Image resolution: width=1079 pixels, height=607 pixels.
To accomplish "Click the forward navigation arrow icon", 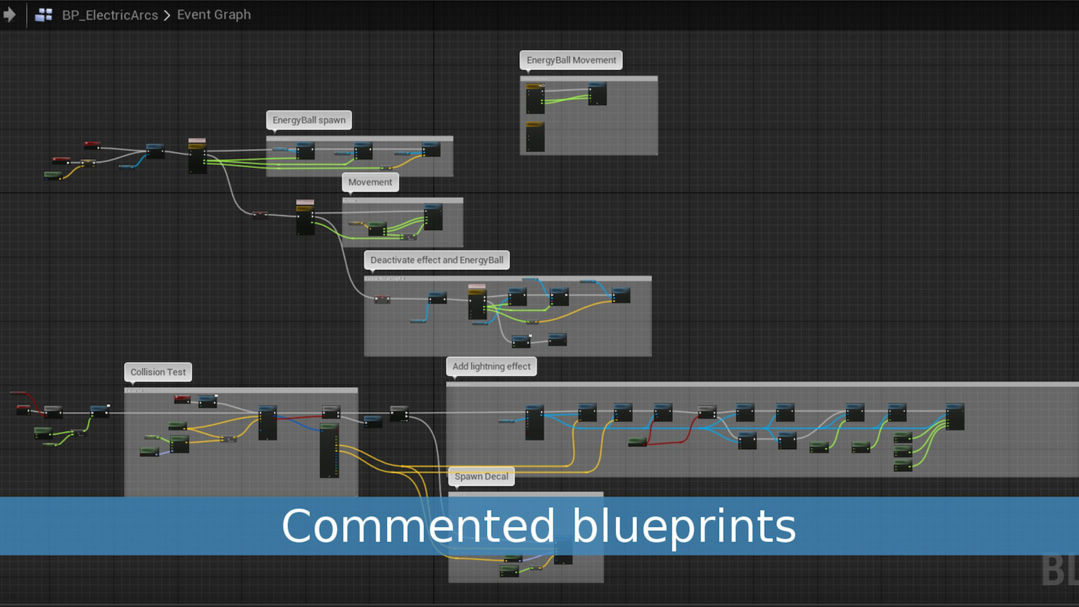I will tap(10, 13).
